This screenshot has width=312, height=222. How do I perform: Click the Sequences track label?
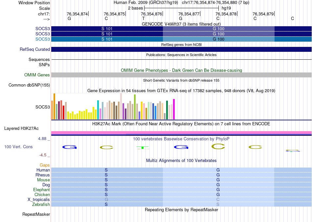(x=39, y=59)
